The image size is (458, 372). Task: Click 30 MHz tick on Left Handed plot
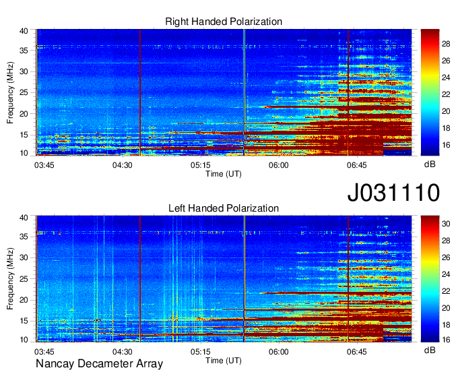24,257
